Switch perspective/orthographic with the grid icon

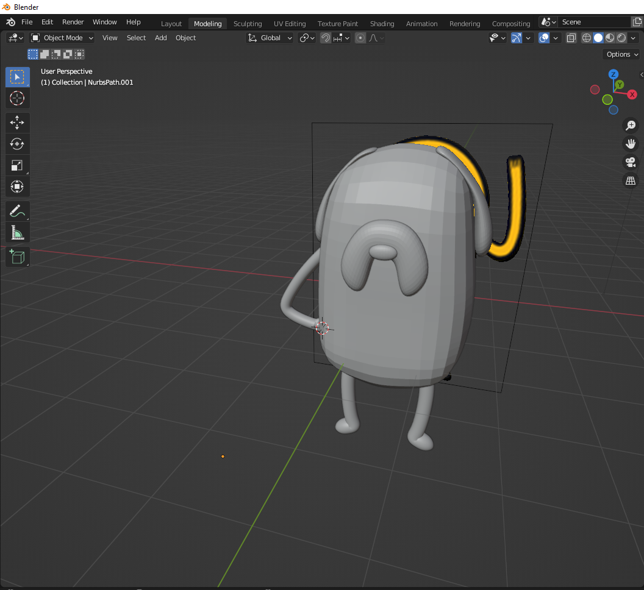[631, 180]
